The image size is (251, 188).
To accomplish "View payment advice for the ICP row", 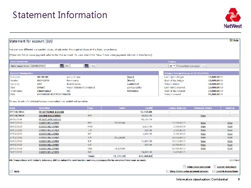I will [203, 141].
